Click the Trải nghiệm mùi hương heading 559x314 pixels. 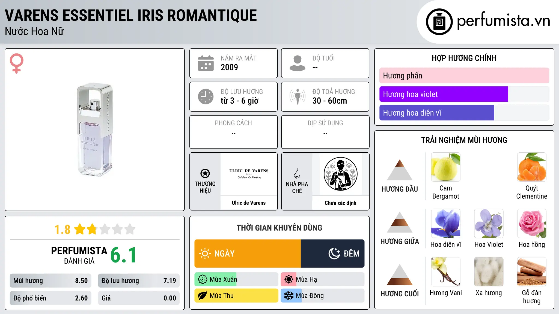click(464, 140)
